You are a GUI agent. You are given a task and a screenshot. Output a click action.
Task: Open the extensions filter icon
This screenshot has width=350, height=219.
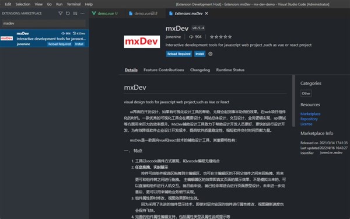point(60,13)
